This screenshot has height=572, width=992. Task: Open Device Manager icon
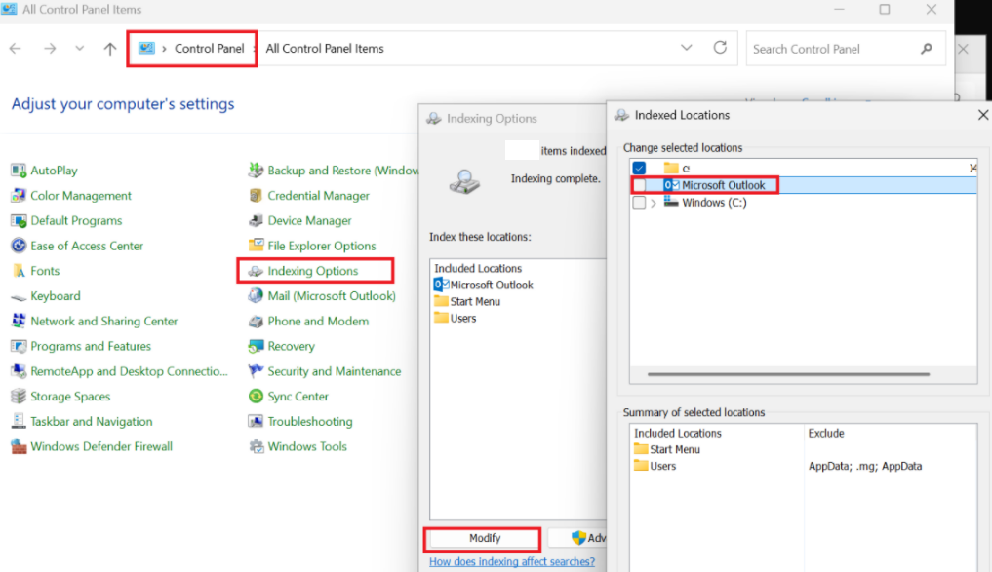click(x=256, y=220)
